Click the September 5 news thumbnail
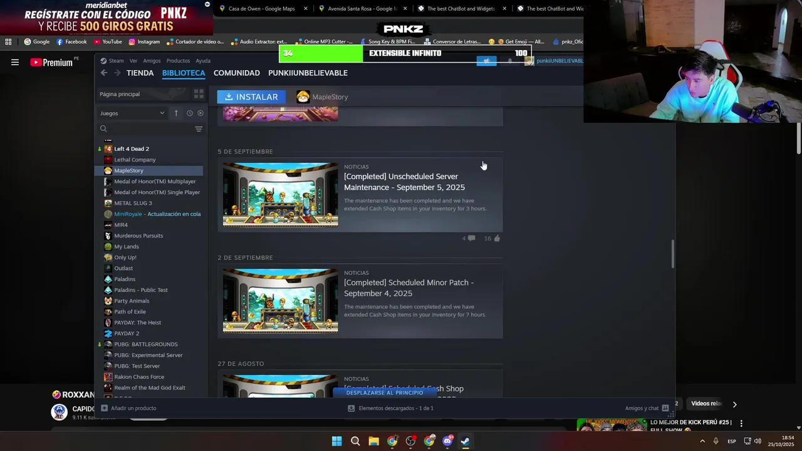 click(280, 195)
